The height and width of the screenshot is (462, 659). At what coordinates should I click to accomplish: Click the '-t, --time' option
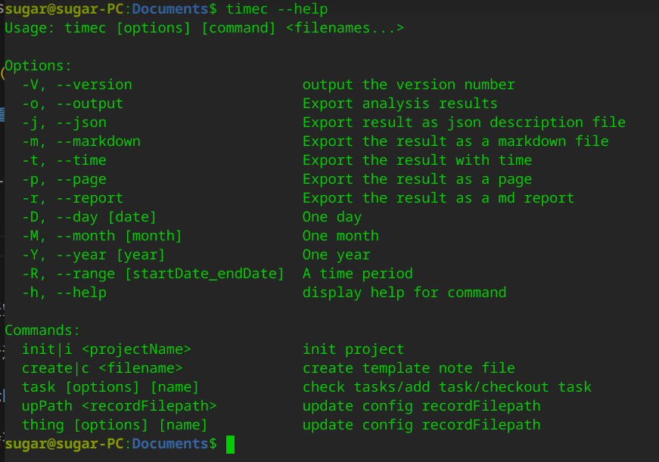point(64,160)
